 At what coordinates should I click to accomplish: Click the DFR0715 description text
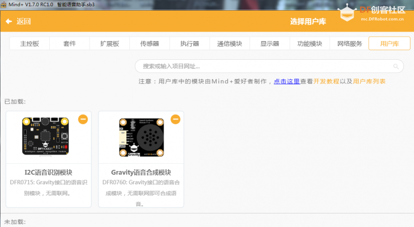coord(49,188)
